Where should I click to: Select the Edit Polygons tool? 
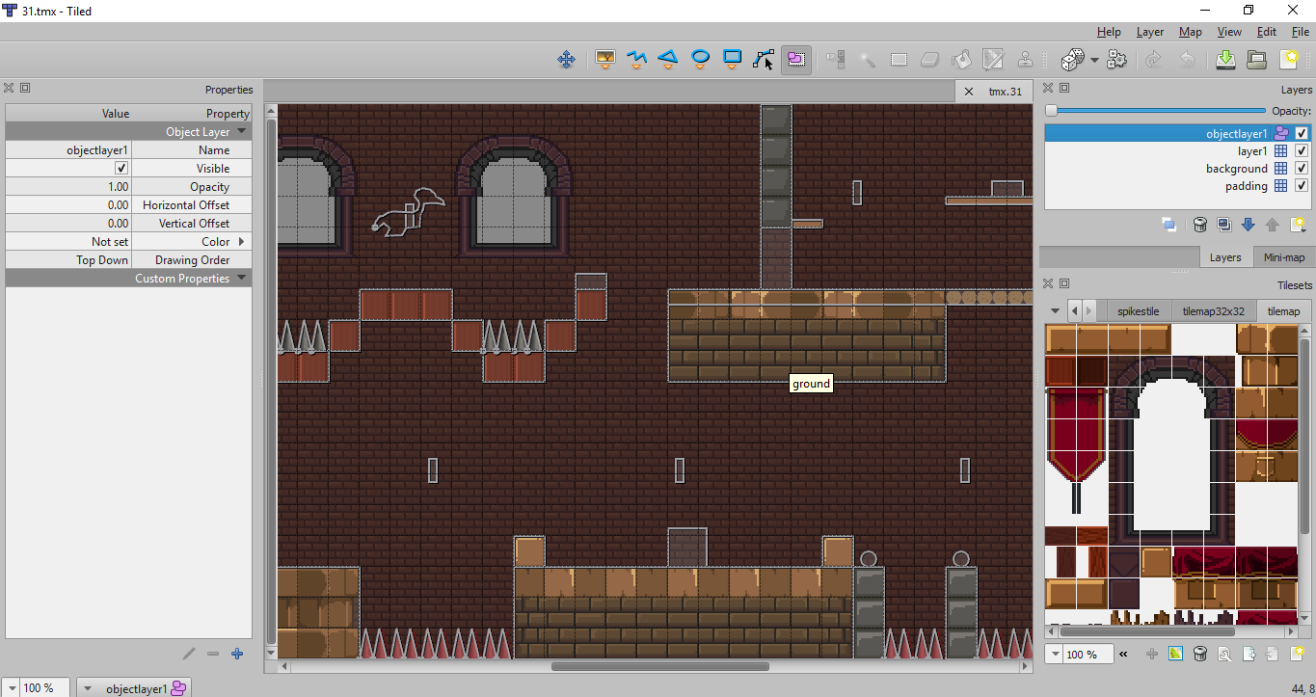click(764, 60)
